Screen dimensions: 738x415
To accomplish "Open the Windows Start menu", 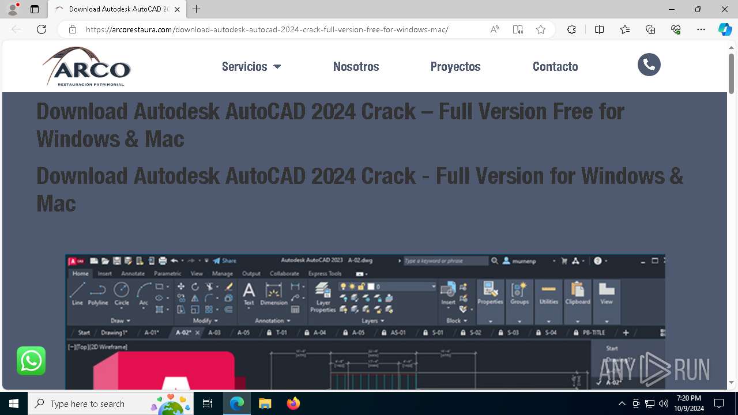I will tap(14, 403).
